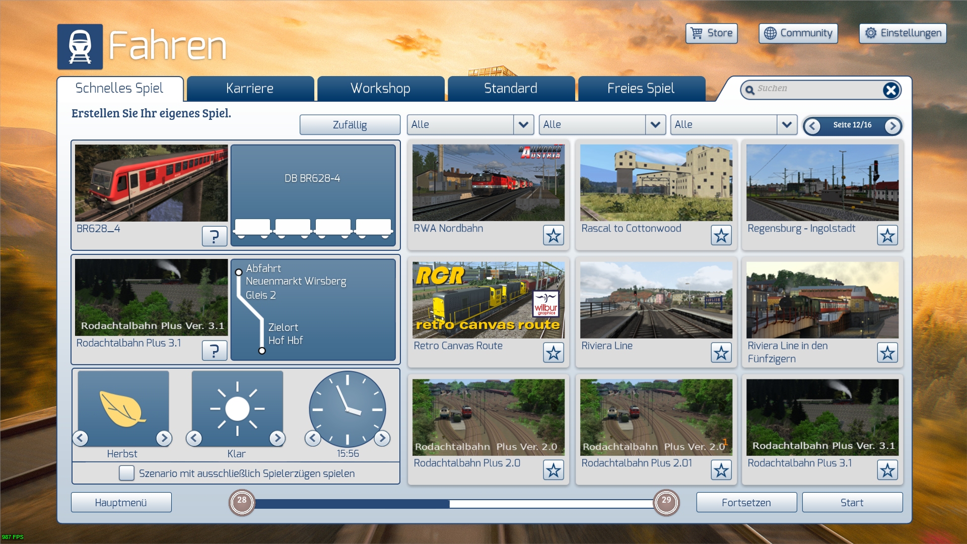
Task: Click the help icon for Rodachtalbahn Plus 3.1
Action: click(x=214, y=350)
